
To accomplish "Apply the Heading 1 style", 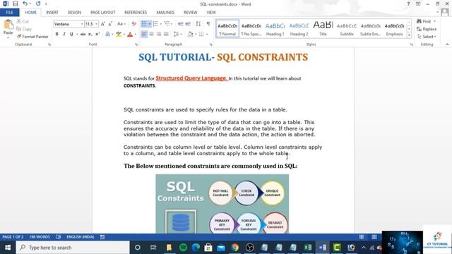I will point(275,29).
